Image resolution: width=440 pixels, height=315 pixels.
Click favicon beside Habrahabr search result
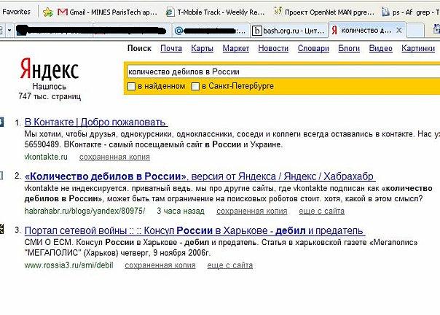pos(2,176)
